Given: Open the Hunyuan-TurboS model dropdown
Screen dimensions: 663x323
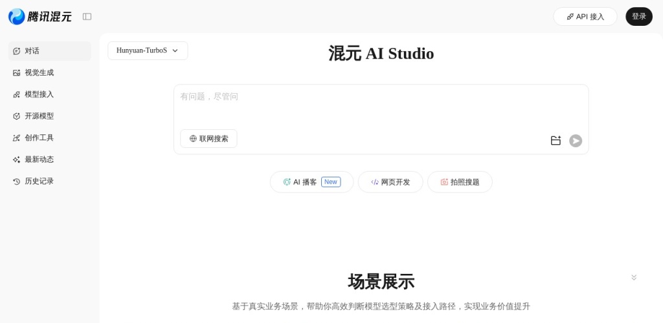Looking at the screenshot, I should [148, 50].
